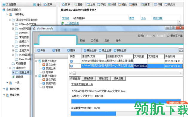Click the 删除 delete icon in the file toolbar
The image size is (188, 117).
(x=130, y=4)
